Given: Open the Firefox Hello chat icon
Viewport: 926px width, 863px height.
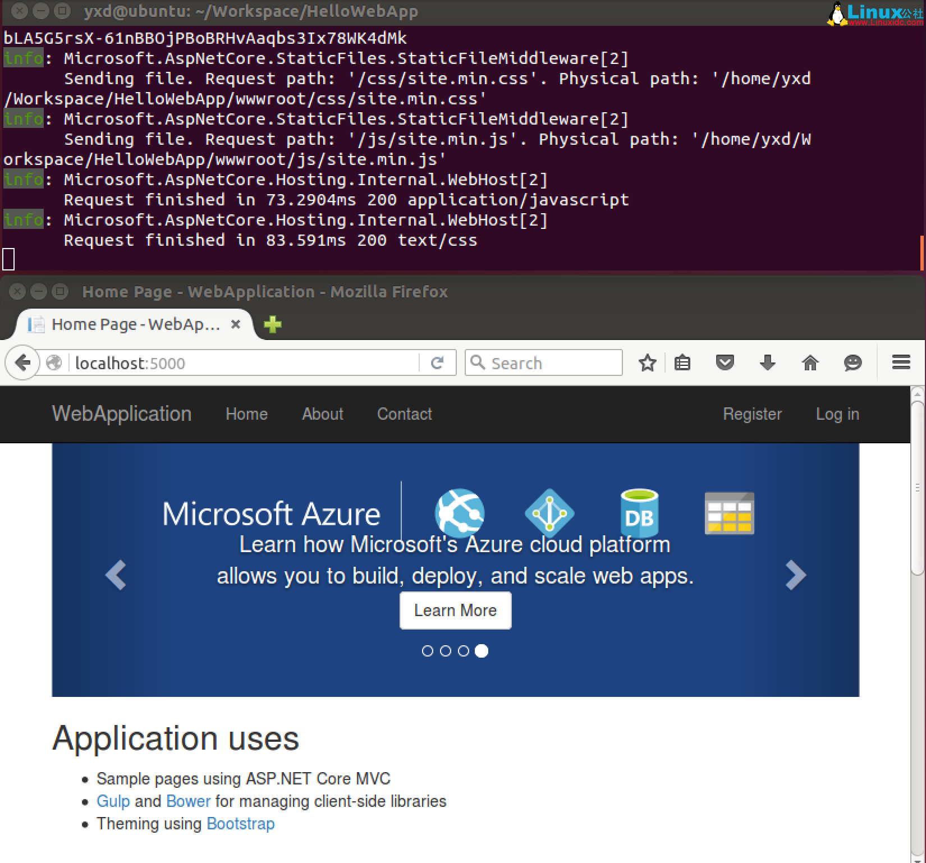Looking at the screenshot, I should click(x=852, y=362).
